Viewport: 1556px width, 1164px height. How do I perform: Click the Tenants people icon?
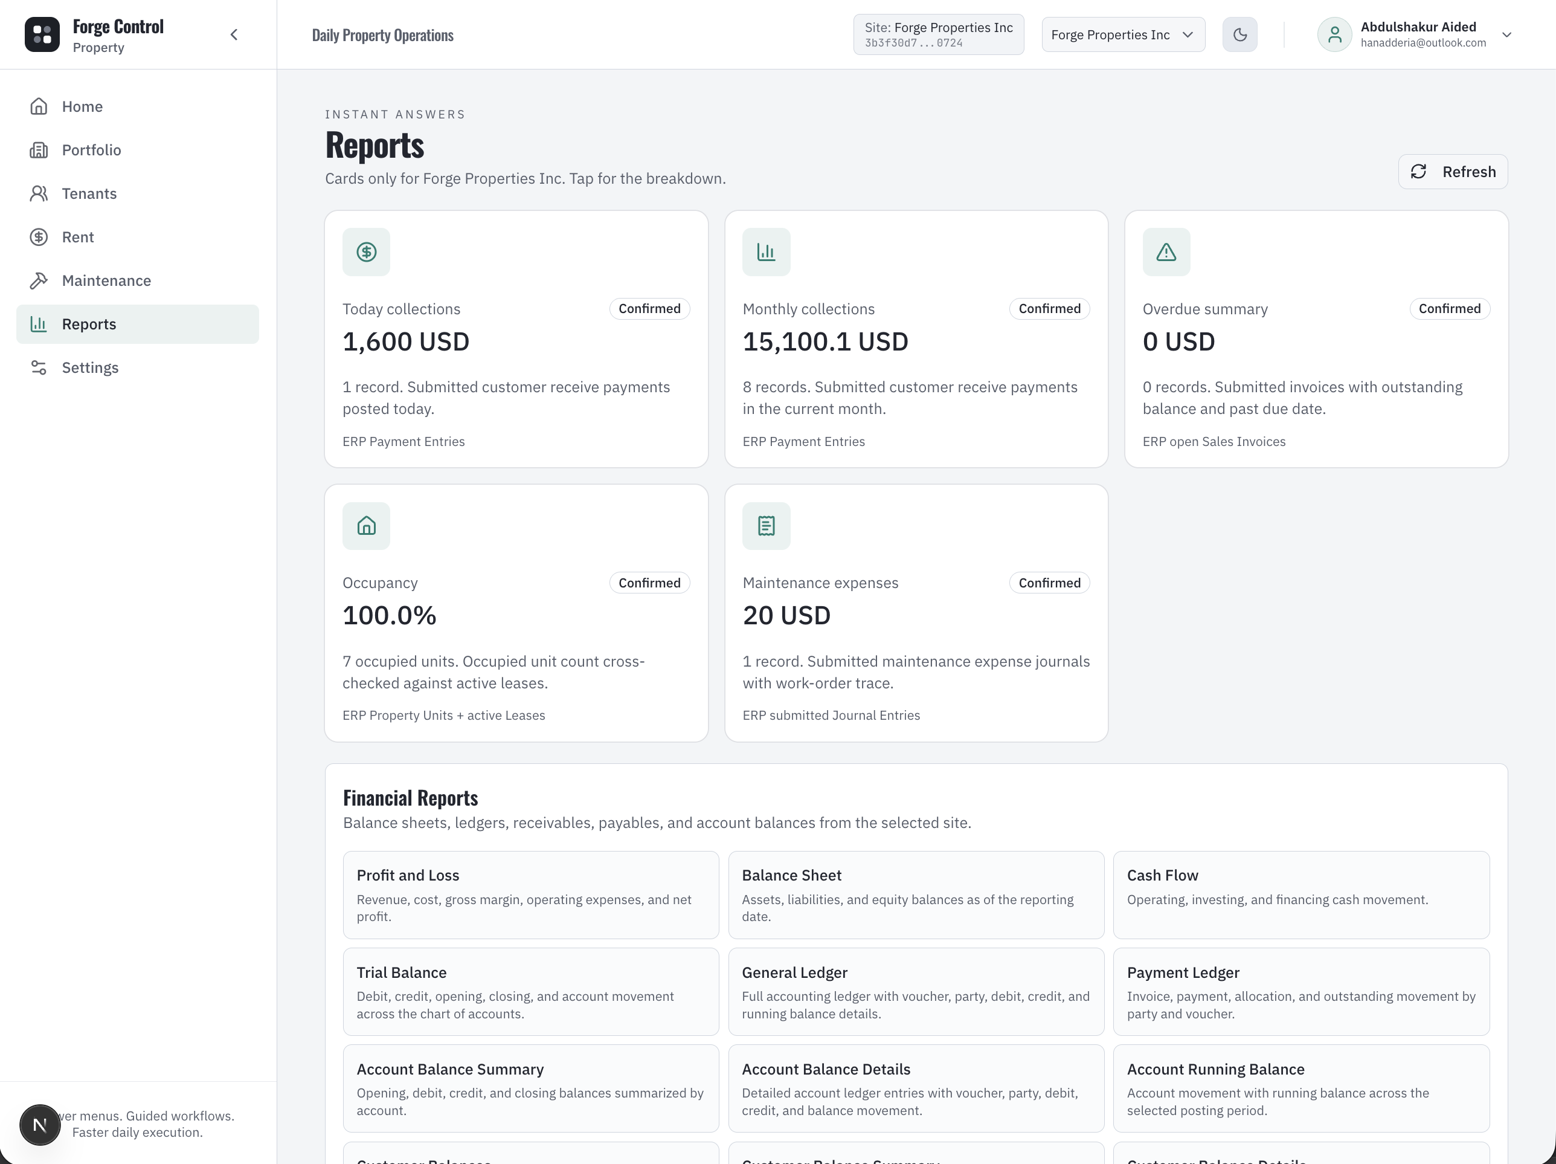click(39, 193)
